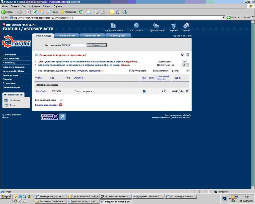Open the Заказы gear icon
Image resolution: width=255 pixels, height=204 pixels.
186,26
